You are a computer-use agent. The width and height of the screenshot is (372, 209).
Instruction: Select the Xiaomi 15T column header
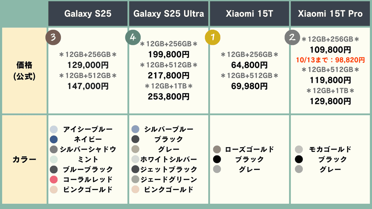pos(249,14)
